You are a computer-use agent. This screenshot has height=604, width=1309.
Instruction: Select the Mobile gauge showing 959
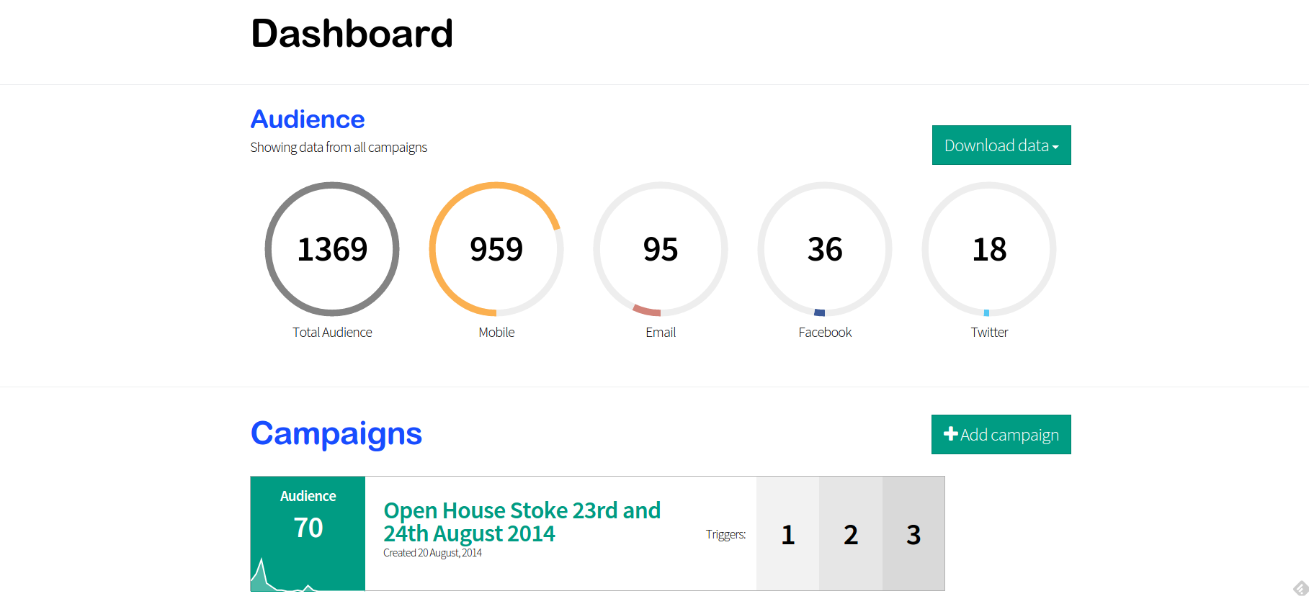496,249
